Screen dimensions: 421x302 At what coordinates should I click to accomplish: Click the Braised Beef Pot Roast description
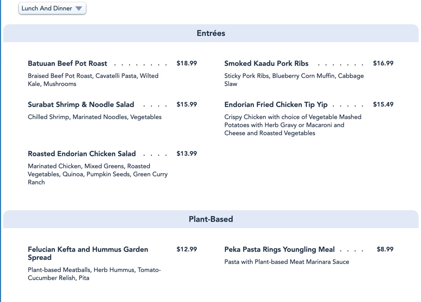click(93, 80)
